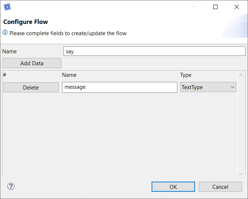The image size is (248, 199).
Task: Click the application icon in the title bar
Action: coord(7,7)
